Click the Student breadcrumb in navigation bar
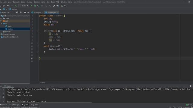 point(13,9)
